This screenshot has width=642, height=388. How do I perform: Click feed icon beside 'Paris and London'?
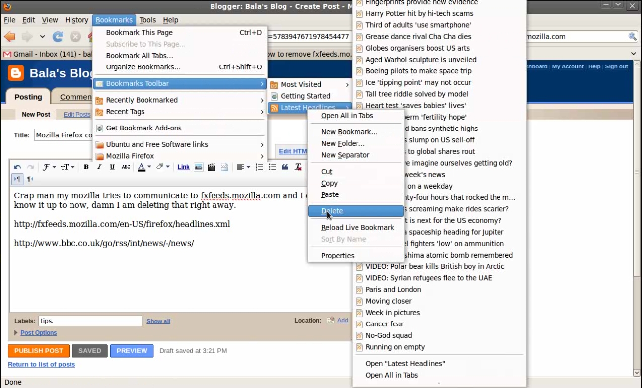coord(359,290)
